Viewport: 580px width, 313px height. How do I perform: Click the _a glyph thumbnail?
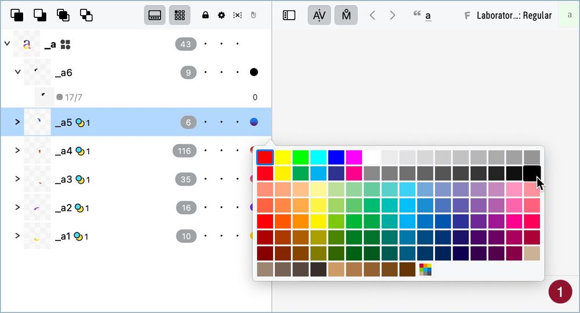coord(27,44)
